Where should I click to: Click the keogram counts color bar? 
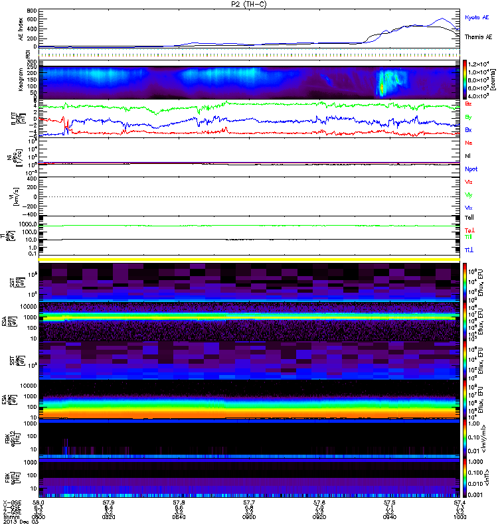click(465, 80)
